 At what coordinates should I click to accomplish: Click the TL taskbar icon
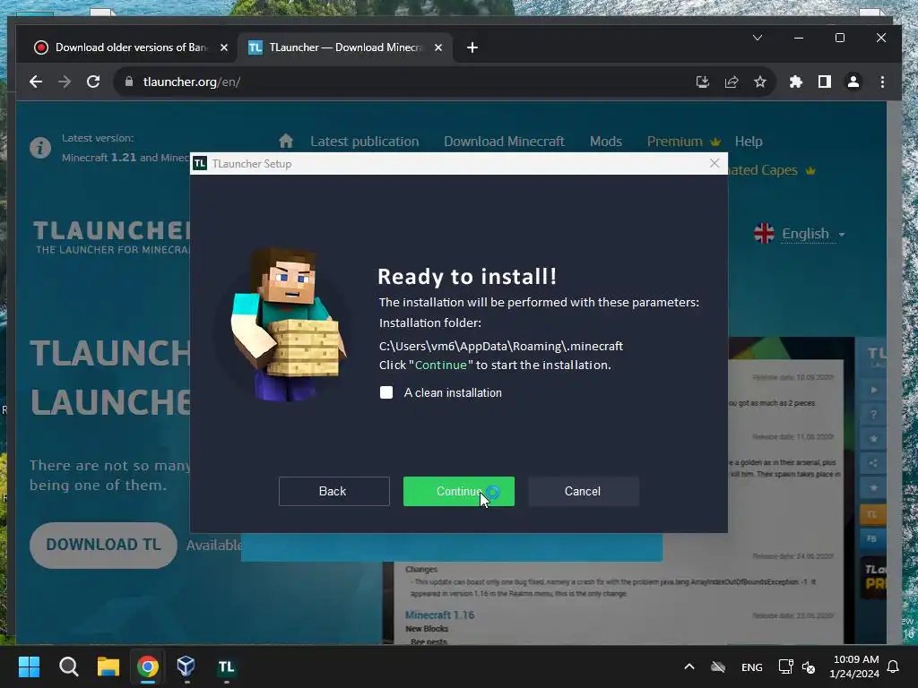pos(226,666)
